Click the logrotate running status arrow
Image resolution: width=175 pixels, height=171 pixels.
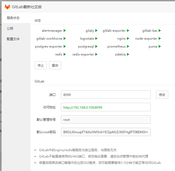(x=96, y=38)
